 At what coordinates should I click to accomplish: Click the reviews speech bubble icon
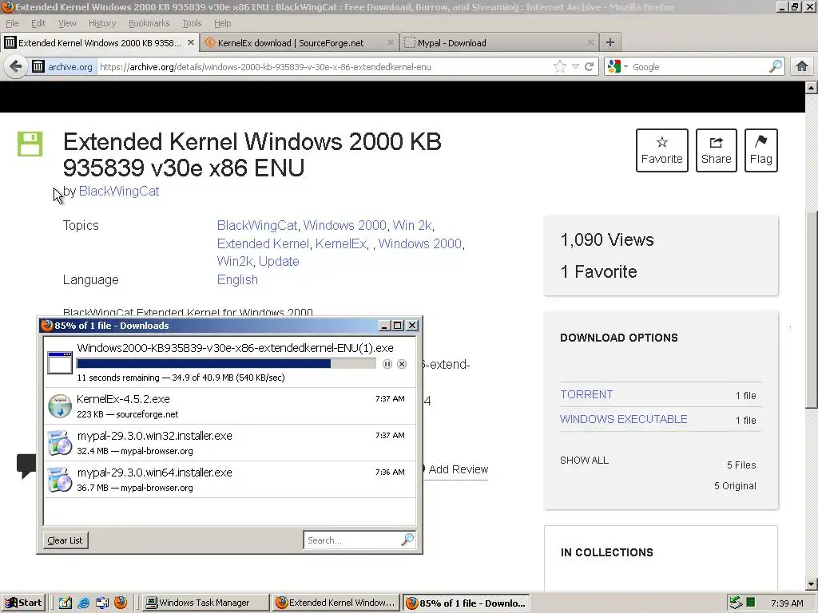26,466
